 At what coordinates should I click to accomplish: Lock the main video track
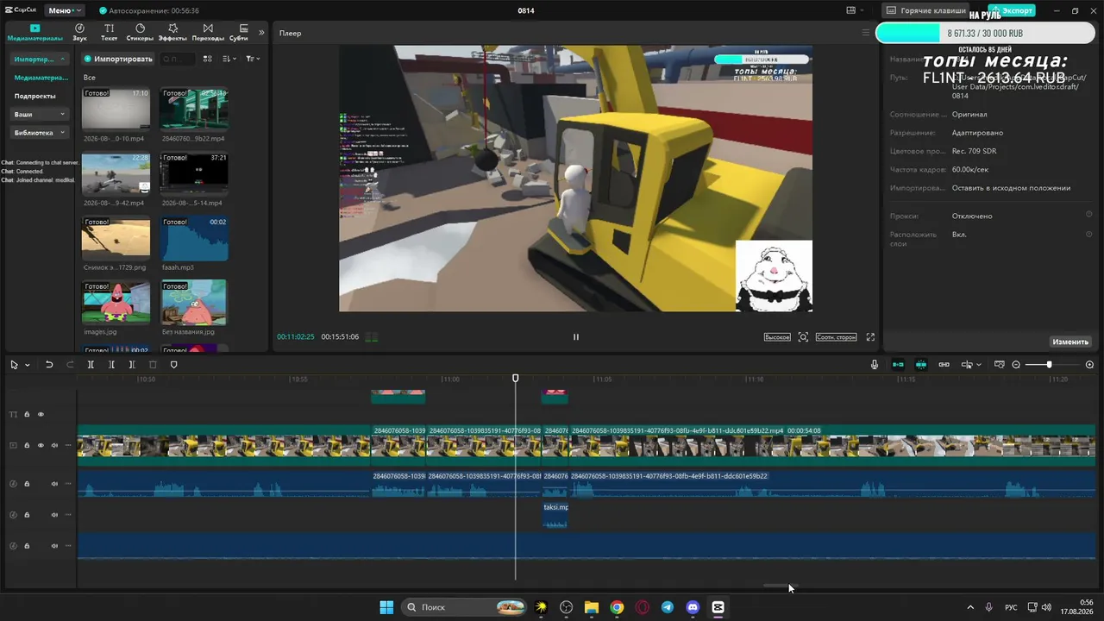pos(27,446)
